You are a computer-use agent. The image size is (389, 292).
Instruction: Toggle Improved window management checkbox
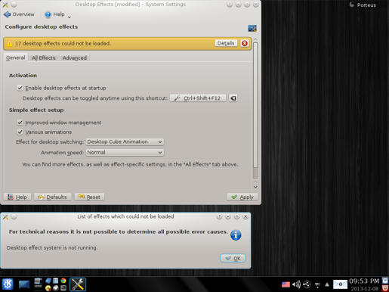click(x=20, y=123)
